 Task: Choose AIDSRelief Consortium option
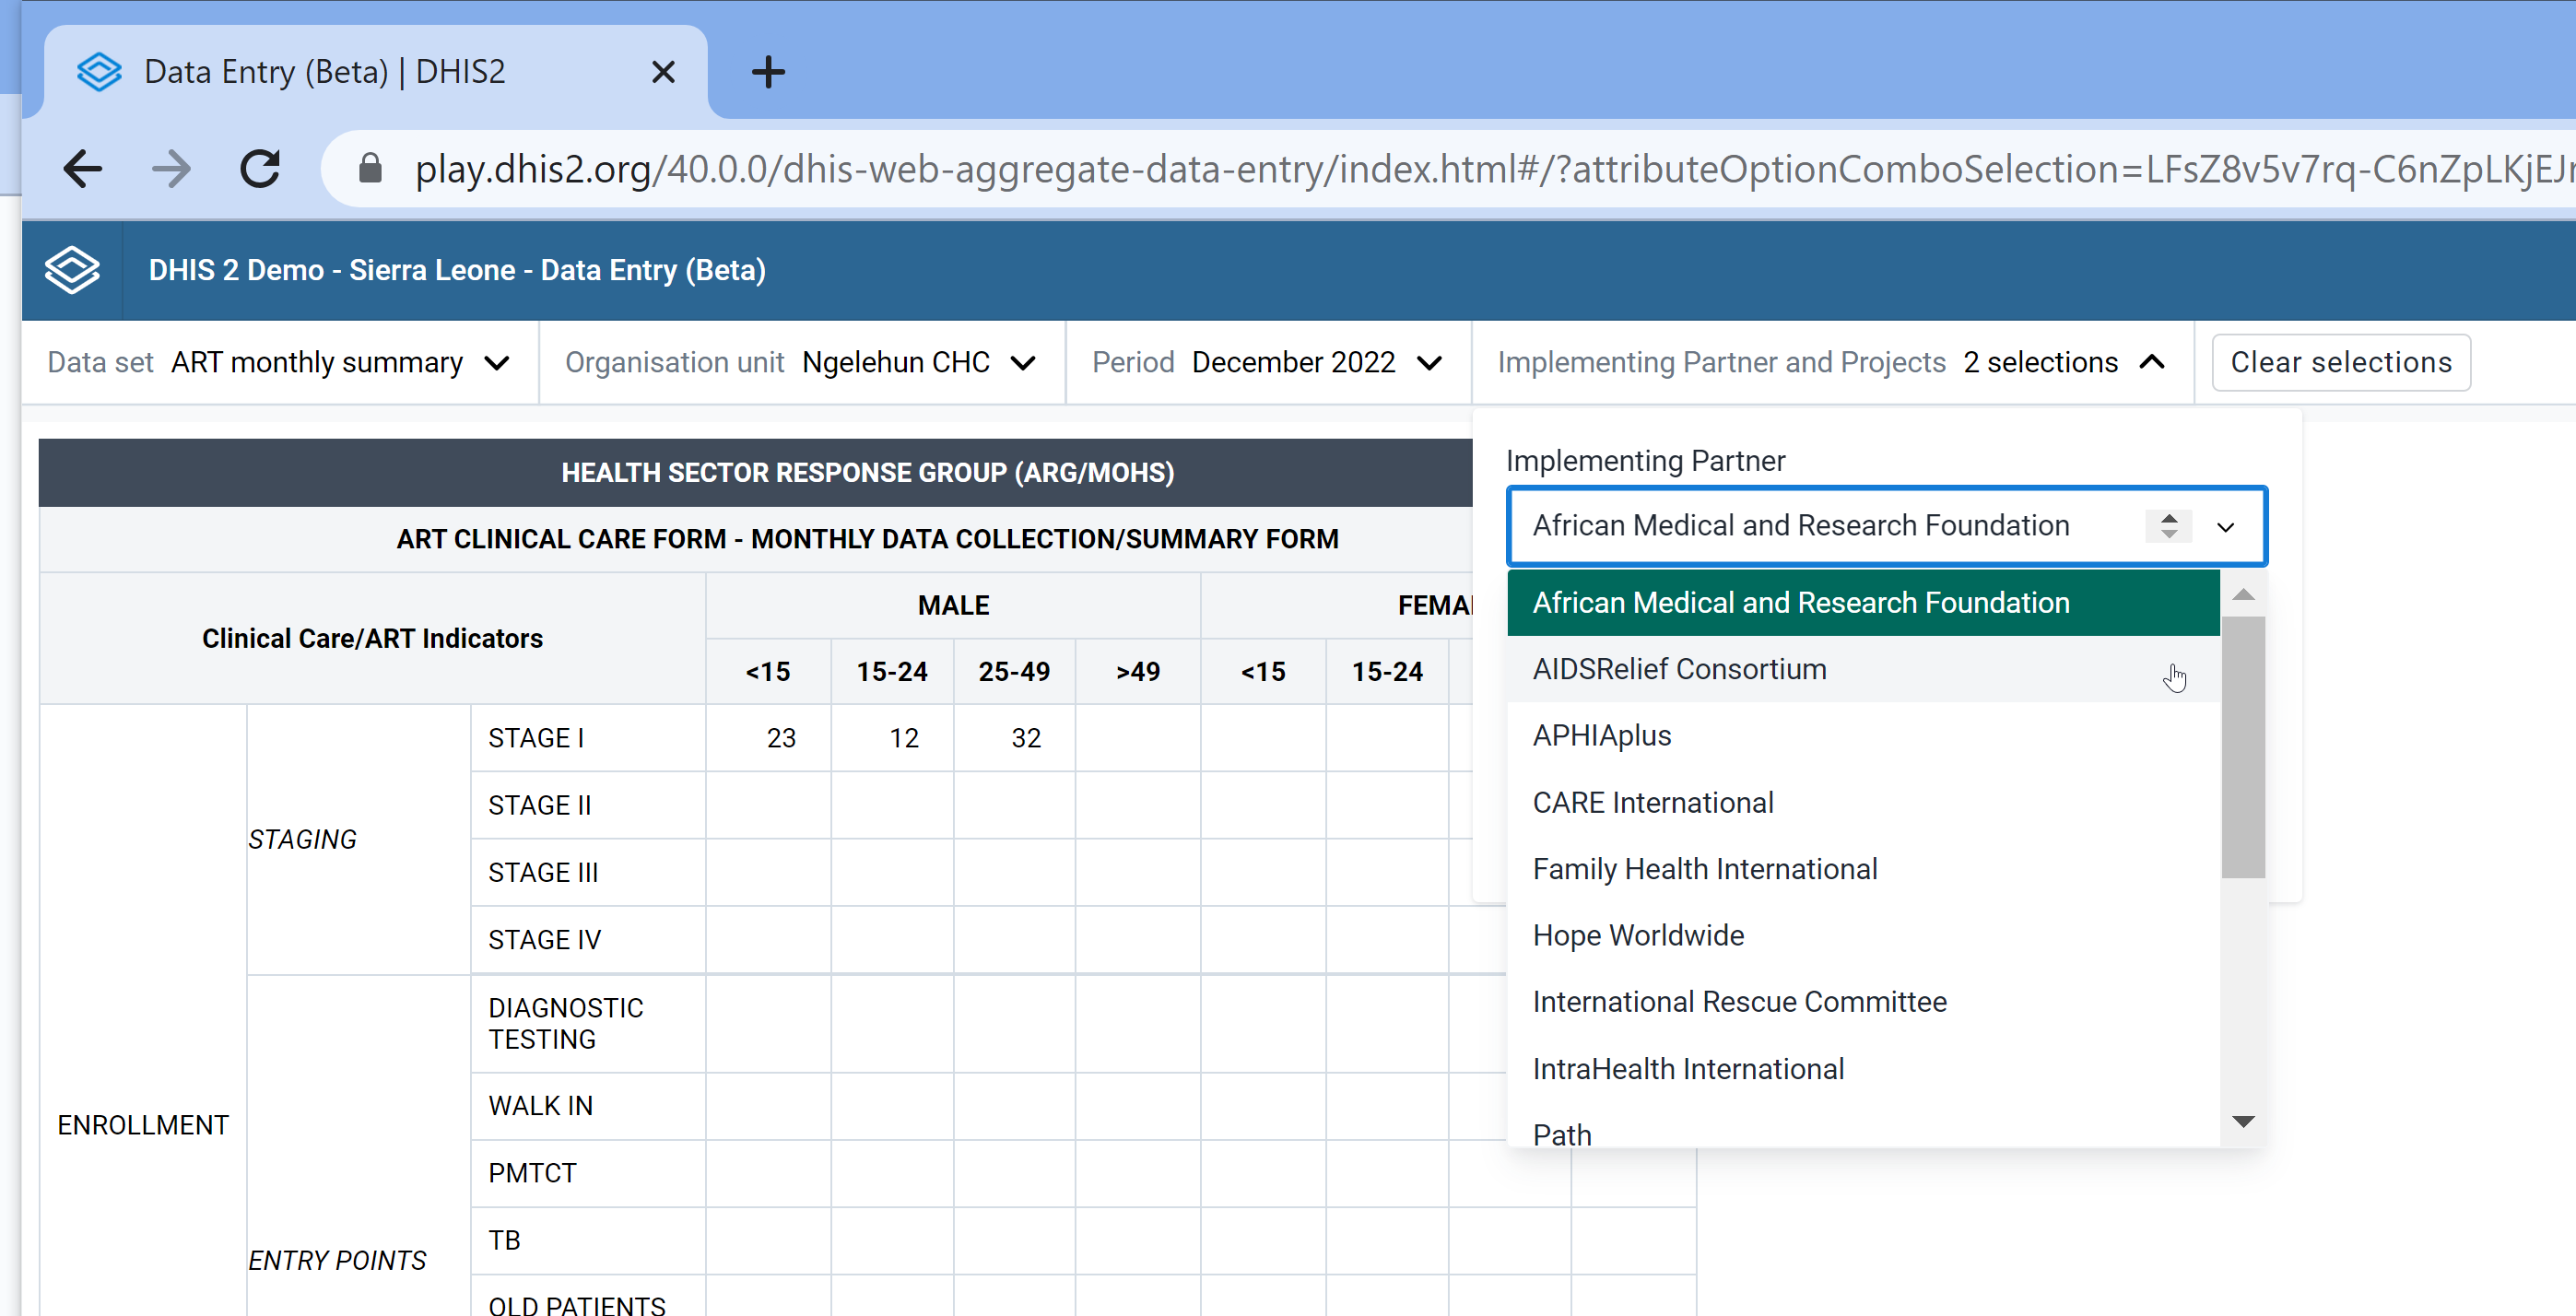click(1863, 669)
